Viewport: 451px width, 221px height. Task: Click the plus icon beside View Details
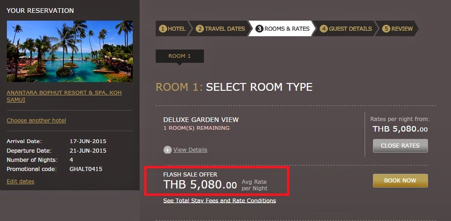coord(167,150)
